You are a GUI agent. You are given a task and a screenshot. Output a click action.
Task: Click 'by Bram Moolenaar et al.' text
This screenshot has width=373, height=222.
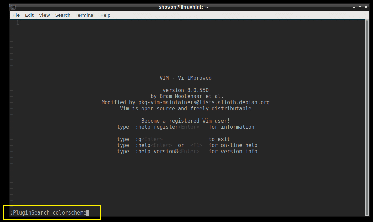[187, 96]
